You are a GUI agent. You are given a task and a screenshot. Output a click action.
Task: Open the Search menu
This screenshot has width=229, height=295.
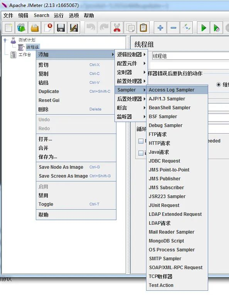click(41, 15)
